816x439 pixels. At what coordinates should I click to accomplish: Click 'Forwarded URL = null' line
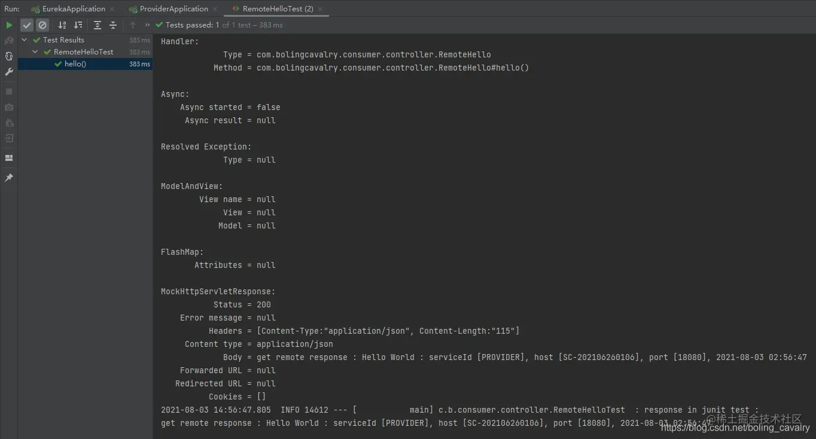[x=228, y=370]
